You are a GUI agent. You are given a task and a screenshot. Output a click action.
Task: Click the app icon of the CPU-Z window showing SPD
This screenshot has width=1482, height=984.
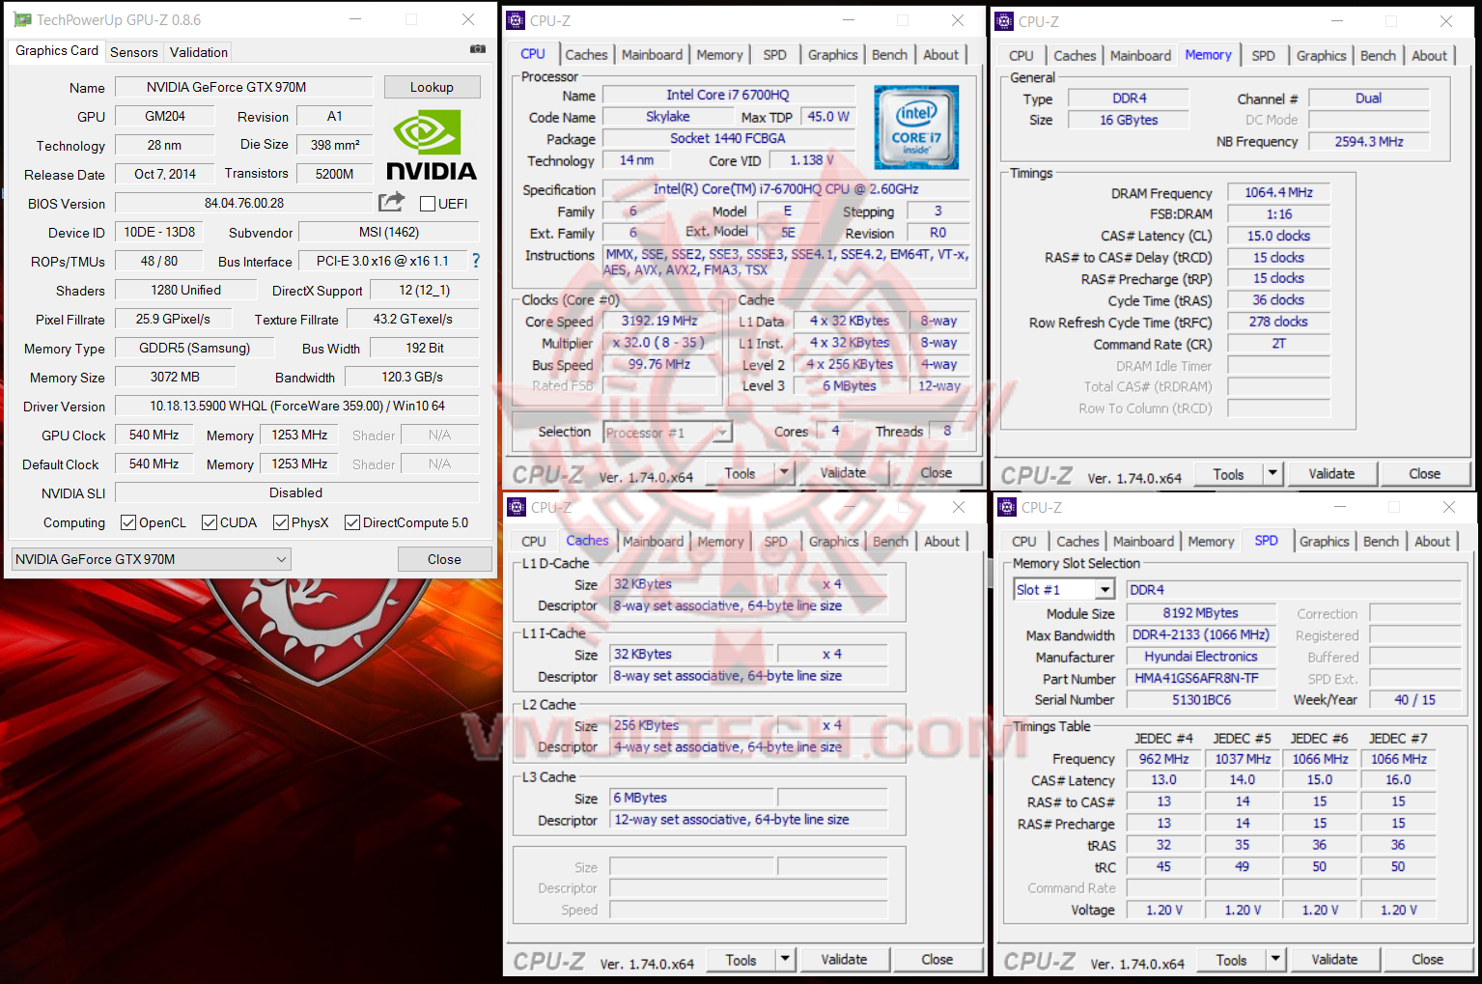pyautogui.click(x=1007, y=507)
